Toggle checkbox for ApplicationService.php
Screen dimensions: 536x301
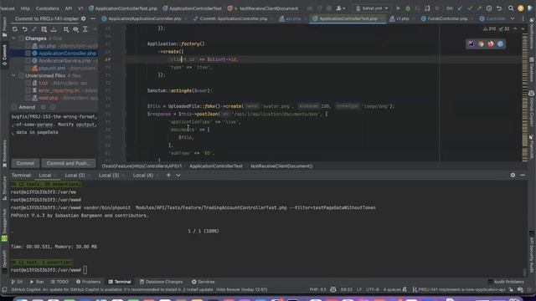[x=28, y=61]
